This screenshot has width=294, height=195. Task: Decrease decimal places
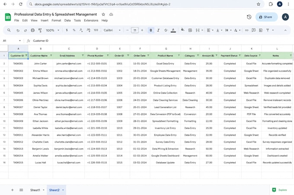(x=81, y=30)
